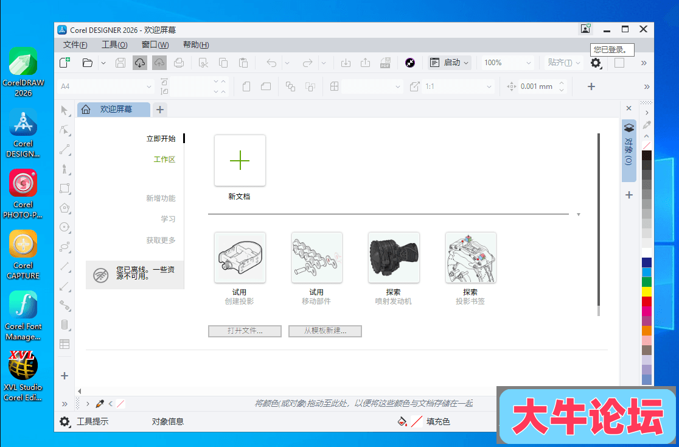Click the Landscape orientation icon
The height and width of the screenshot is (447, 679).
point(266,86)
